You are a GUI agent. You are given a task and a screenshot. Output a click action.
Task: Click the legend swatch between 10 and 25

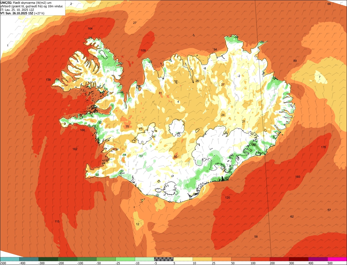click(x=202, y=259)
